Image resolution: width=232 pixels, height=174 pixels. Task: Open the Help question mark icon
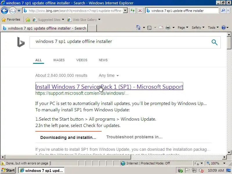point(223,28)
